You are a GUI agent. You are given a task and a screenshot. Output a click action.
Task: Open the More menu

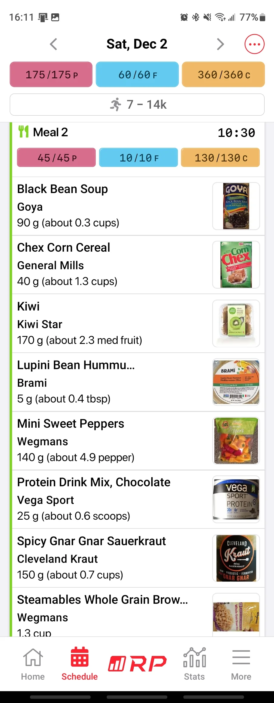pos(241,664)
